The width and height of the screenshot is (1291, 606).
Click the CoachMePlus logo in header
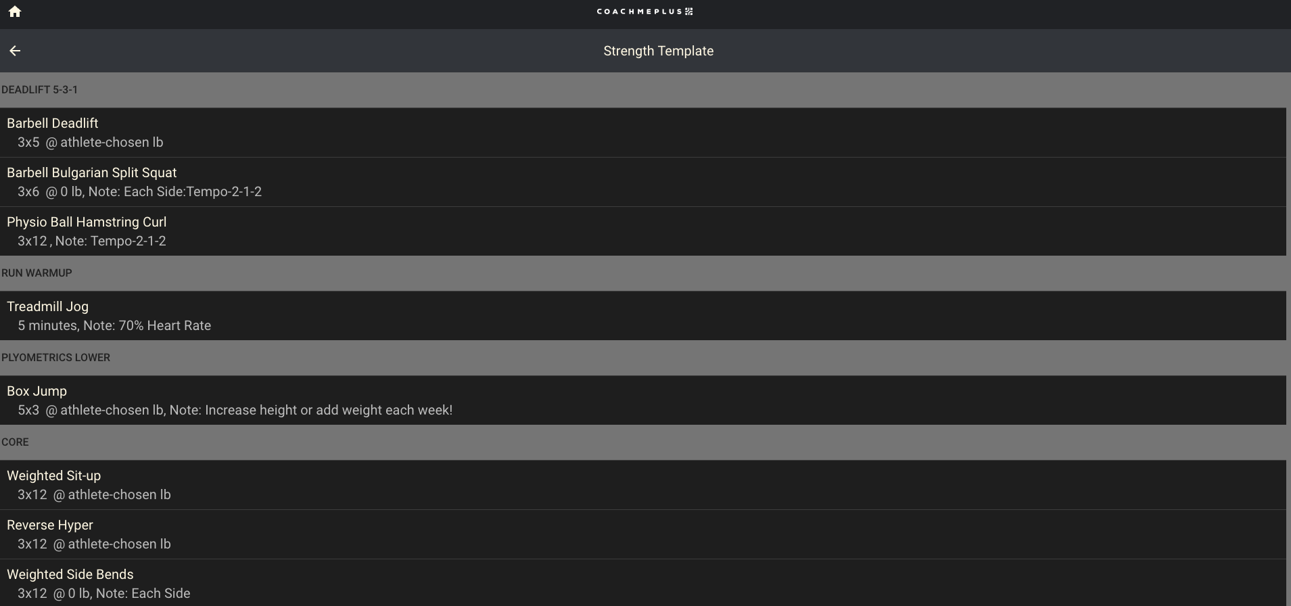click(x=645, y=11)
